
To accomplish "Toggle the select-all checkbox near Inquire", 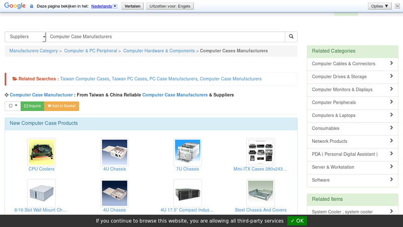I will pos(11,106).
